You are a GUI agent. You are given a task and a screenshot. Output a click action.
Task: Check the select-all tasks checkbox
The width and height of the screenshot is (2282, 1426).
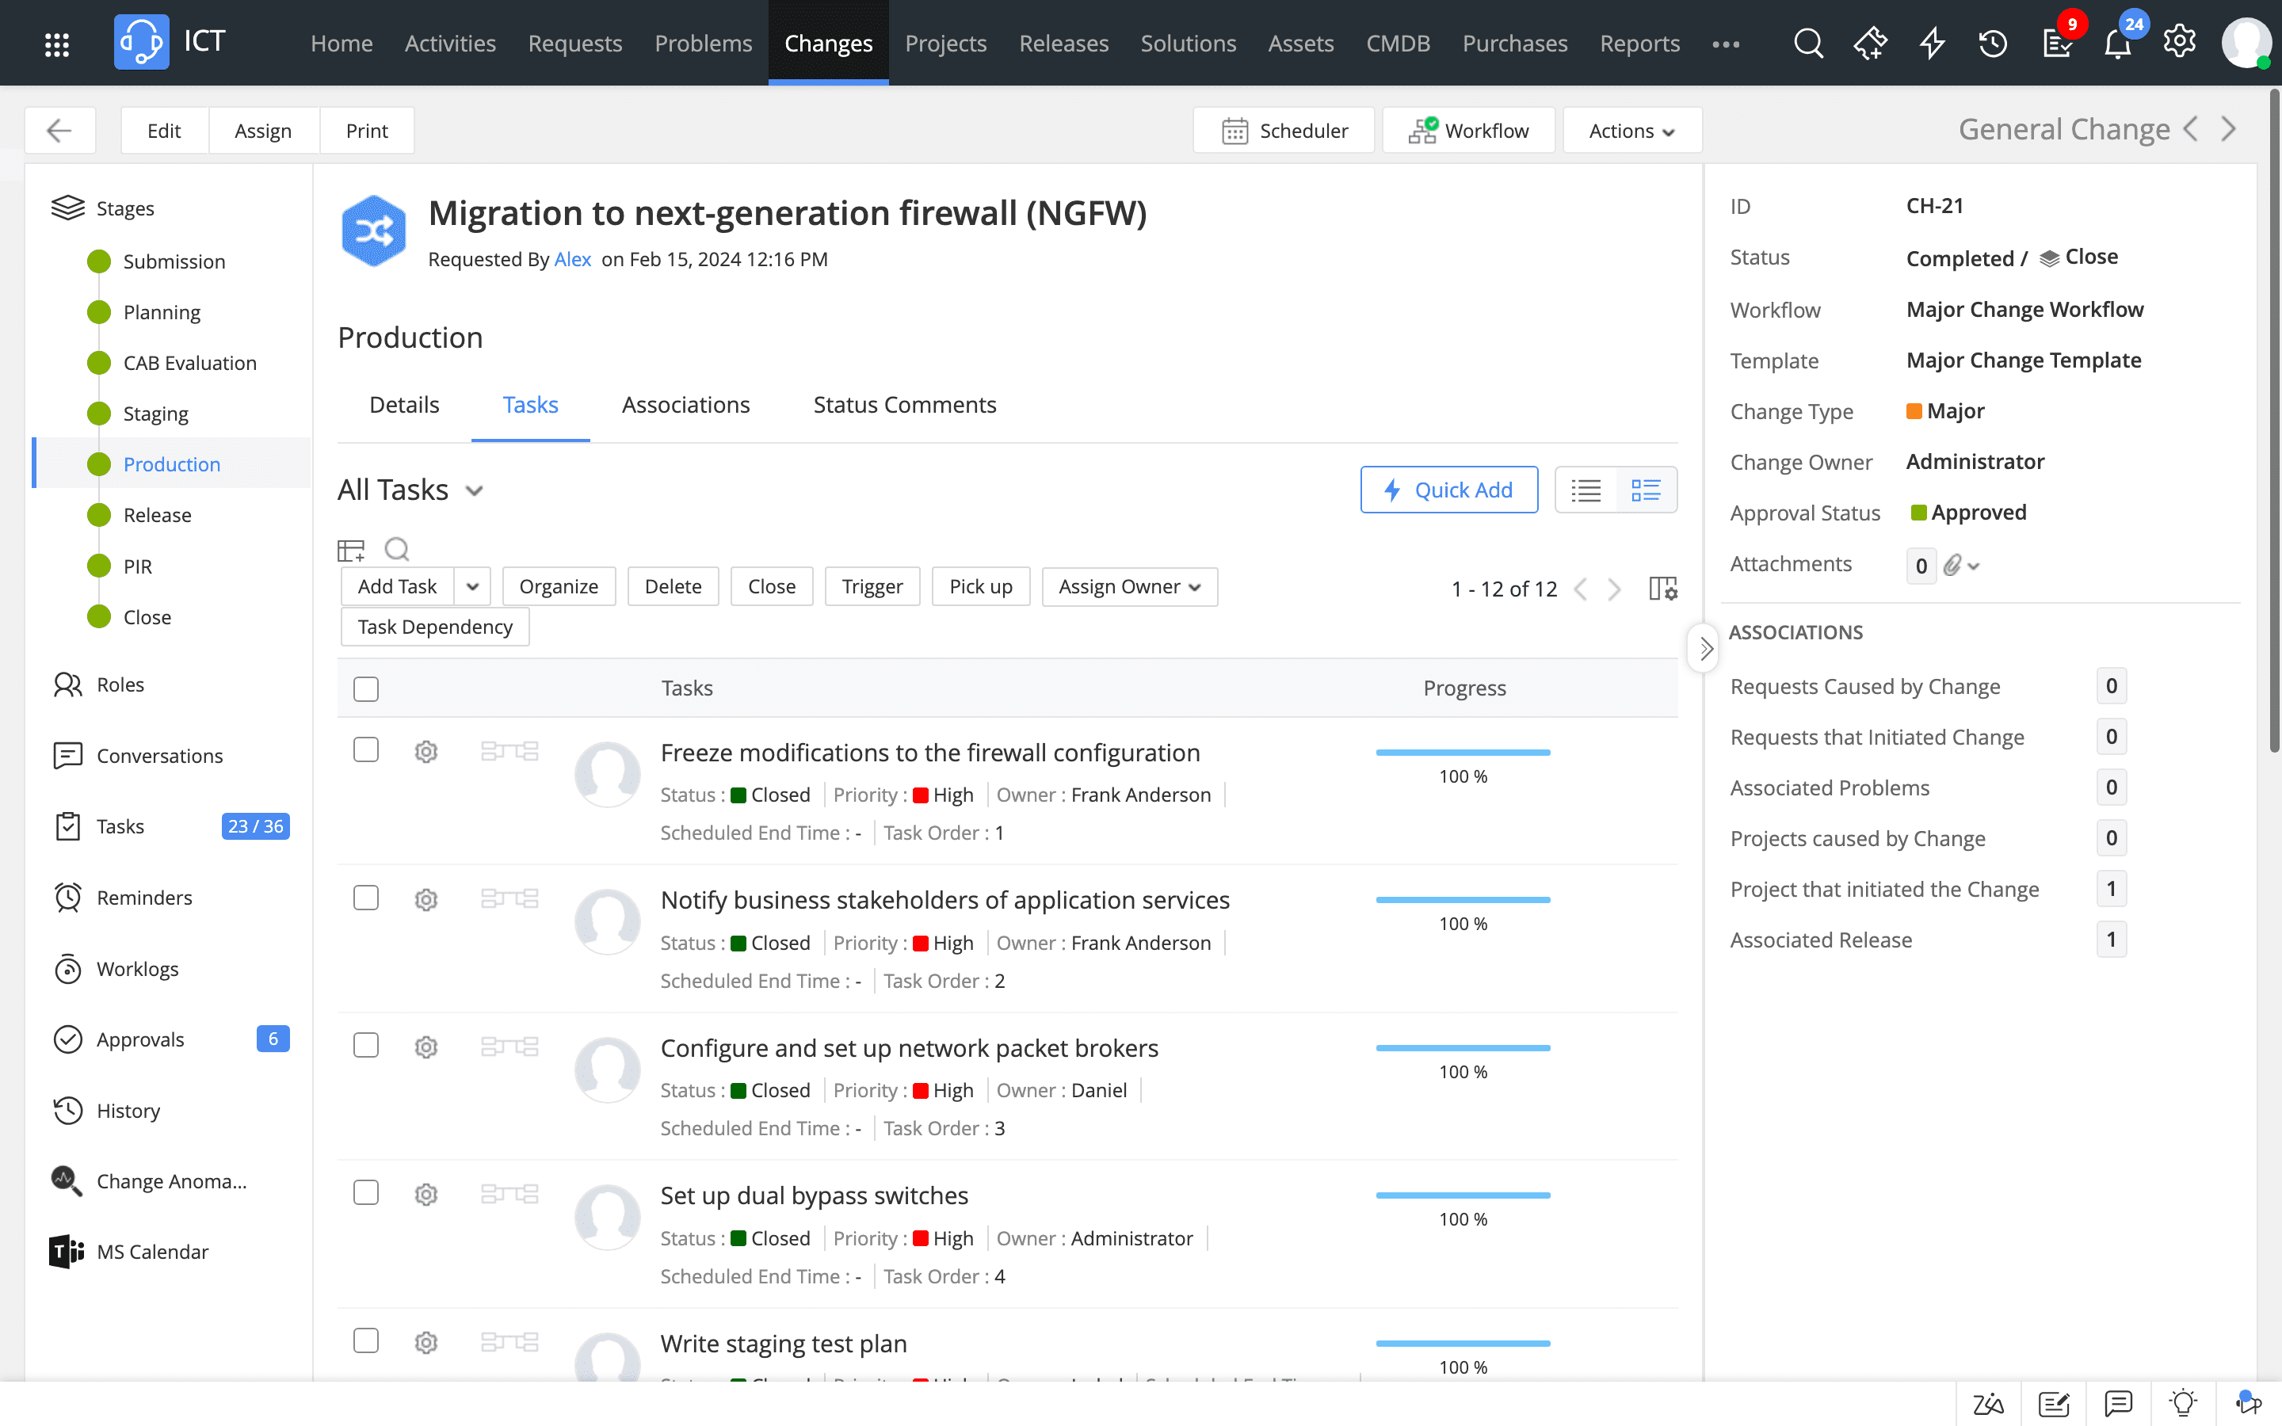pyautogui.click(x=366, y=688)
